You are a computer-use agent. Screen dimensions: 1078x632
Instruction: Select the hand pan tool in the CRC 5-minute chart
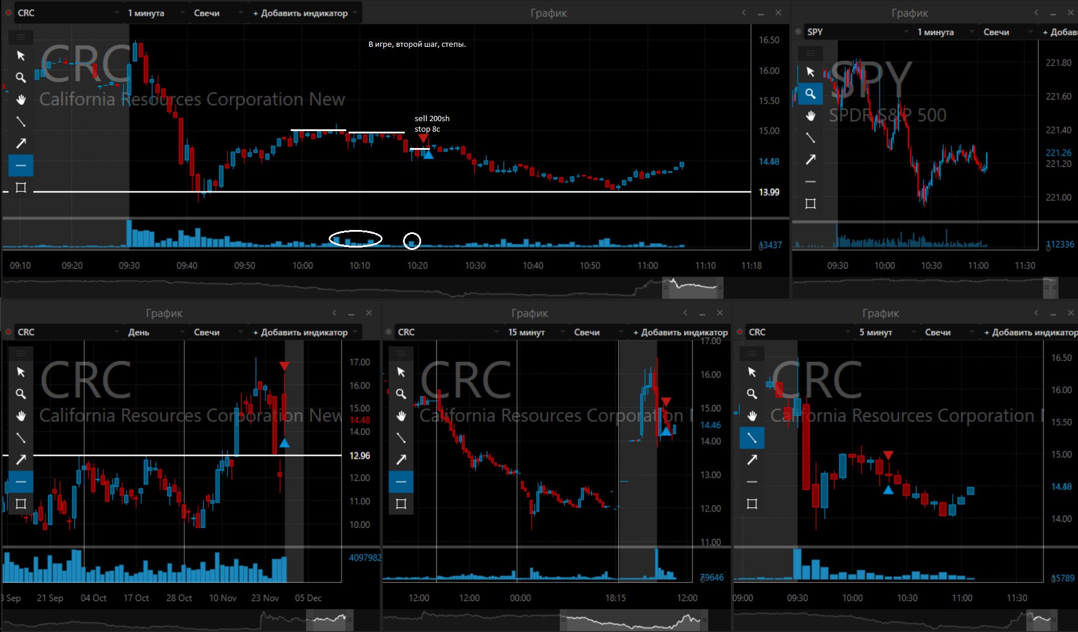coord(752,415)
